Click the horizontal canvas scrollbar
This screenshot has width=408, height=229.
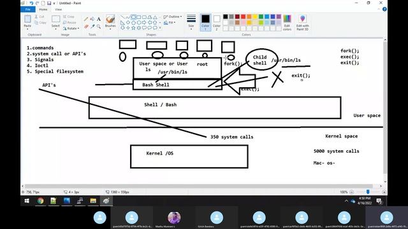click(199, 186)
